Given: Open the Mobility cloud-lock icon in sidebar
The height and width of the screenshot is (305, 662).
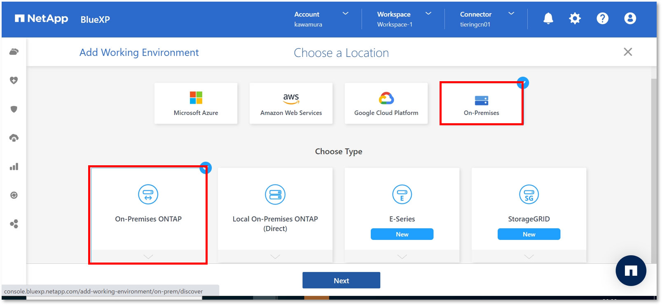Looking at the screenshot, I should pyautogui.click(x=14, y=138).
